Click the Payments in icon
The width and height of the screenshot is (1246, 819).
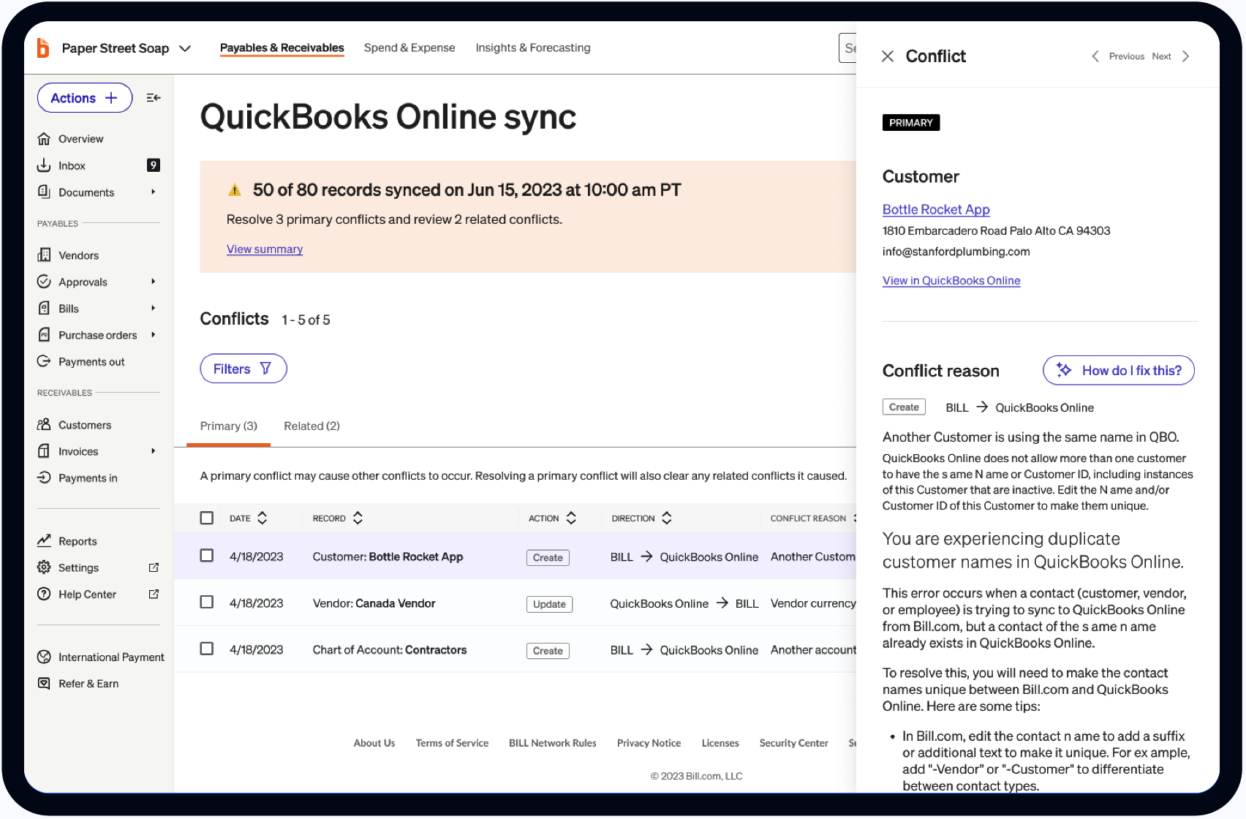pyautogui.click(x=44, y=478)
